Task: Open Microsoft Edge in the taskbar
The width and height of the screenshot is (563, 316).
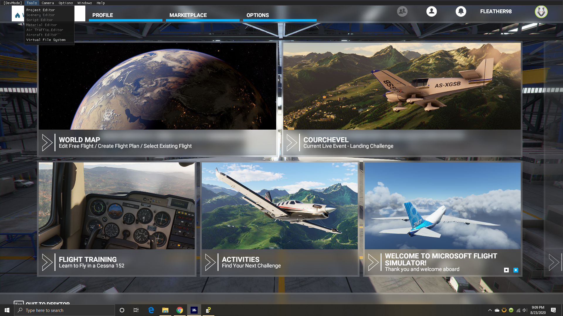Action: click(151, 310)
